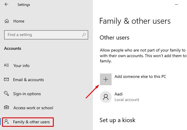Click the Access work or school briefcase icon
Screen dimensions: 187x130
point(7,108)
